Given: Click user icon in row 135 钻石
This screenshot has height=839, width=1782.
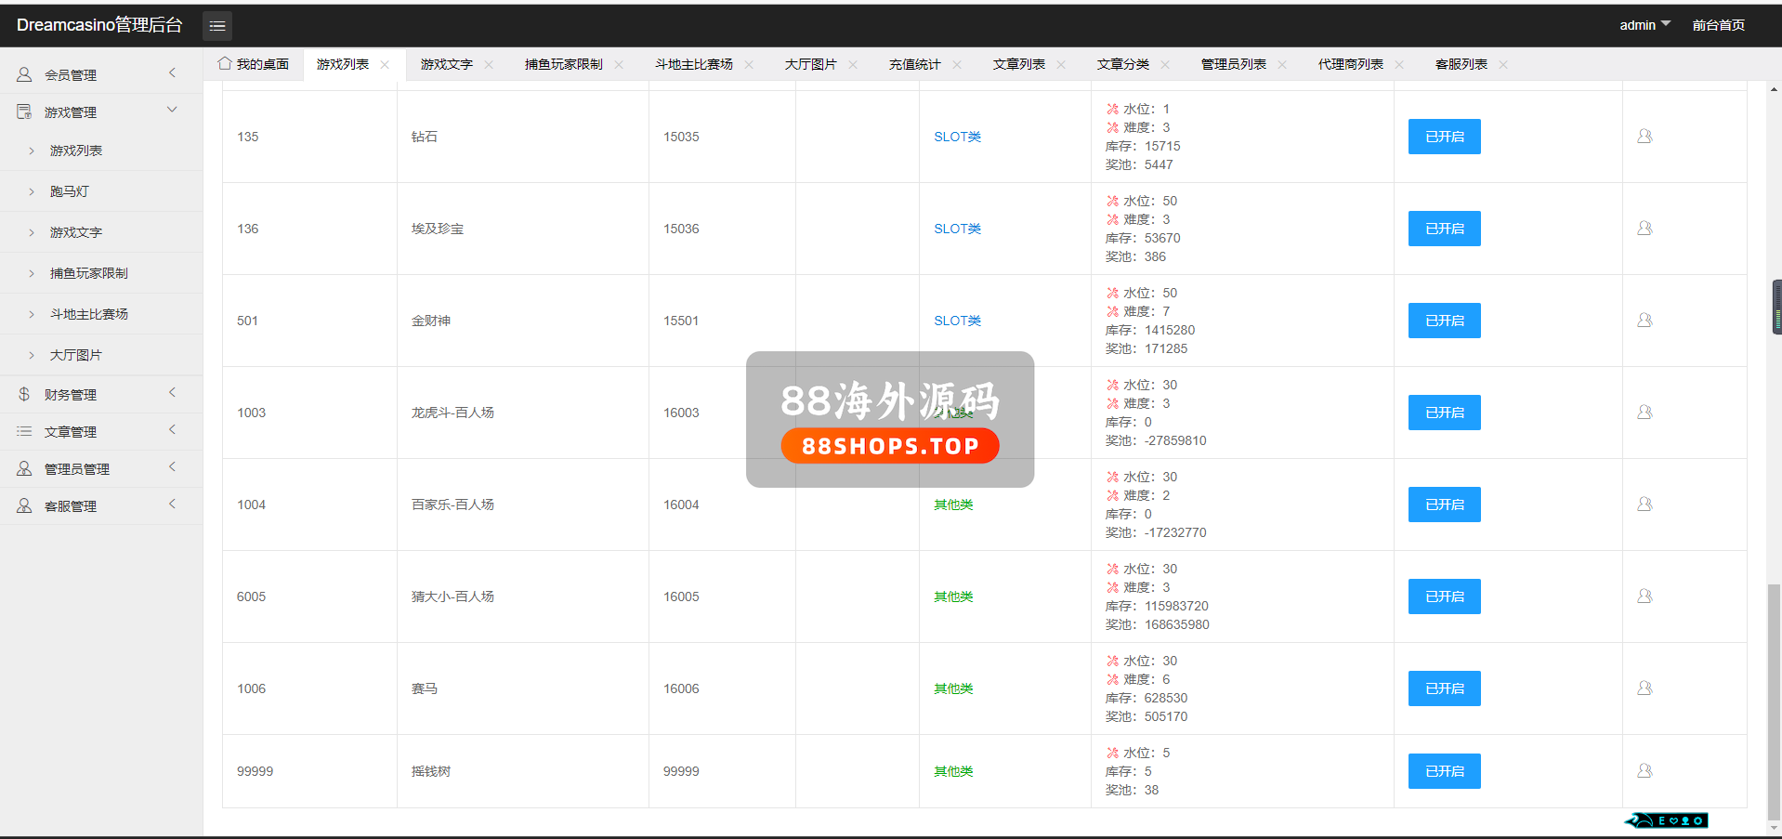Looking at the screenshot, I should (1644, 137).
